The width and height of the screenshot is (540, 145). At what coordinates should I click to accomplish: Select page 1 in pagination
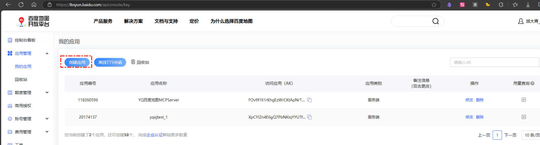click(x=497, y=135)
